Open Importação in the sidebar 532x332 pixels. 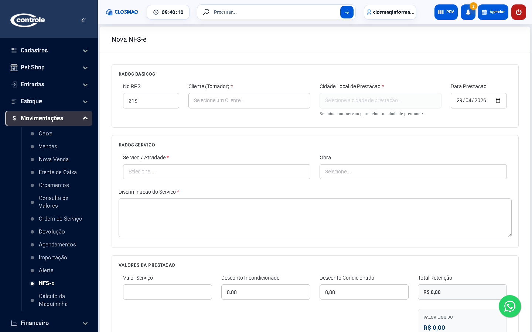point(53,257)
